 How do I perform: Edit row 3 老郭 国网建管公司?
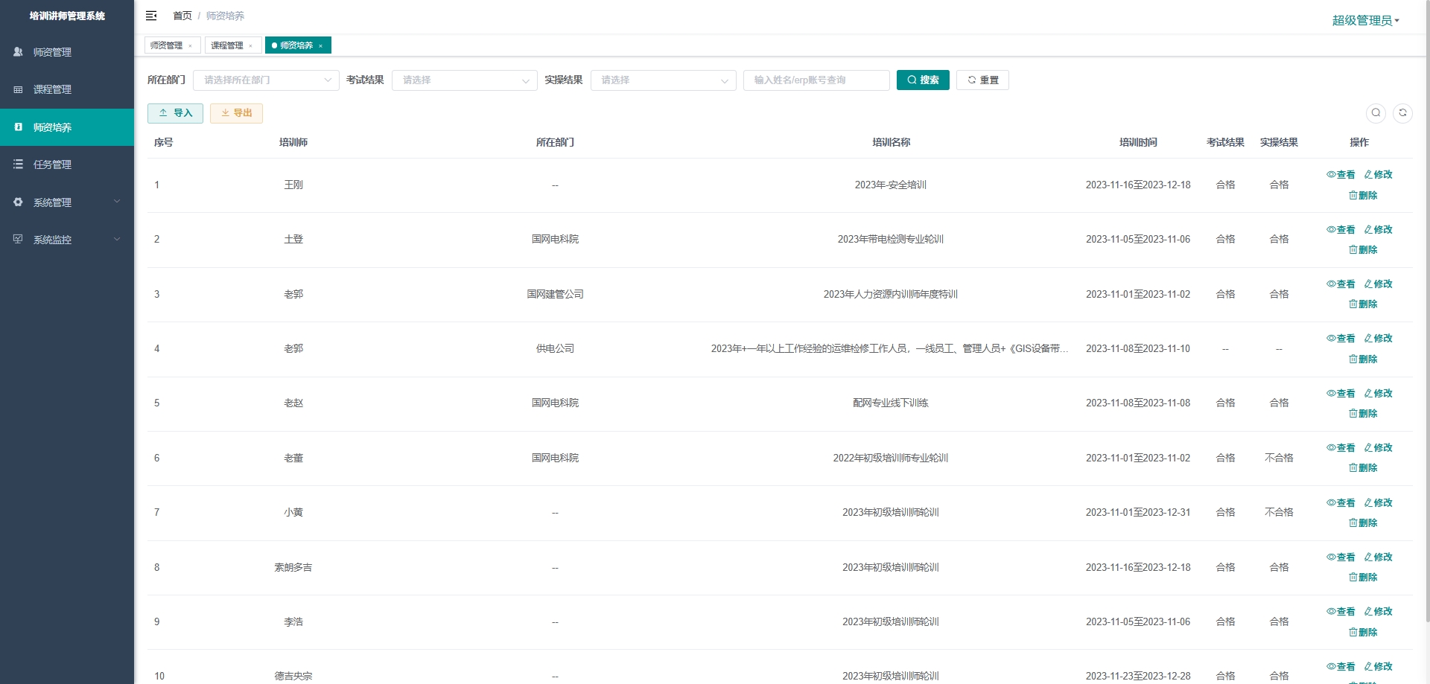(1378, 284)
